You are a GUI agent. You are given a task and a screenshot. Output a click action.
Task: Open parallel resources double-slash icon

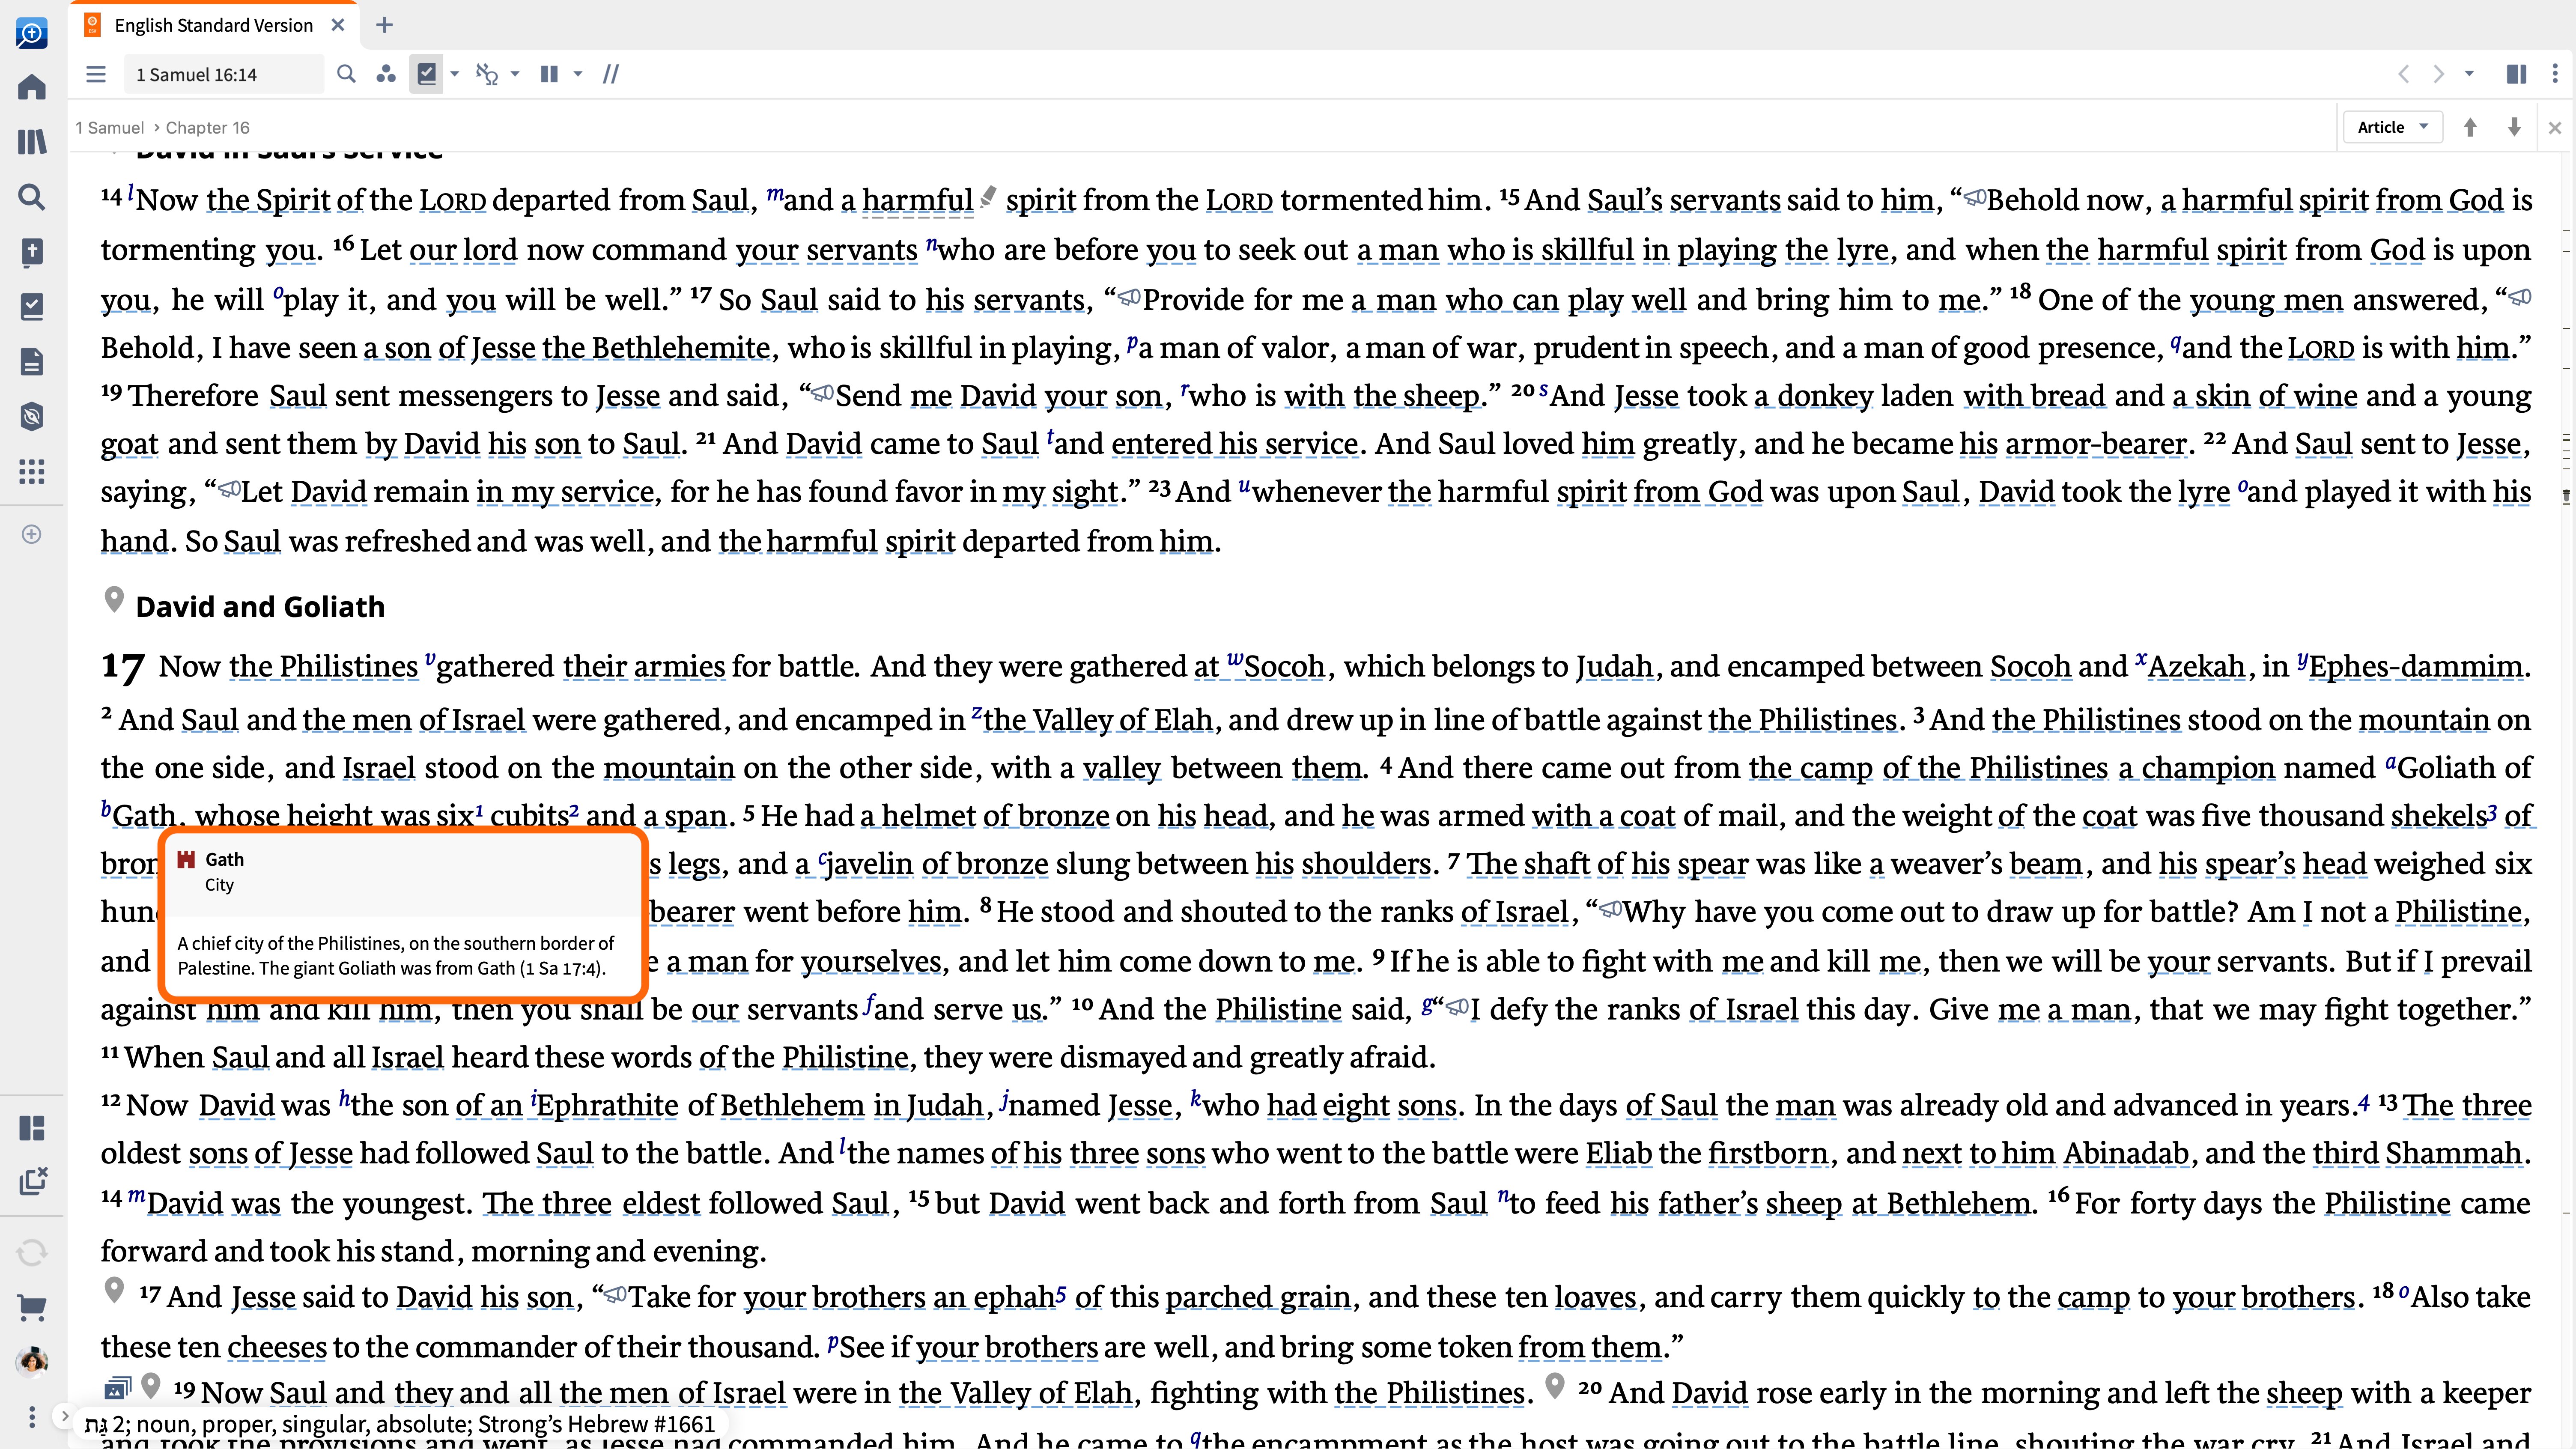611,74
